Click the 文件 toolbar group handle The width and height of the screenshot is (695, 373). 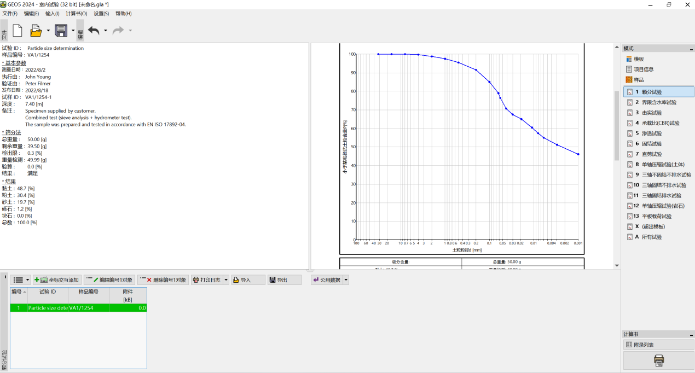(4, 31)
